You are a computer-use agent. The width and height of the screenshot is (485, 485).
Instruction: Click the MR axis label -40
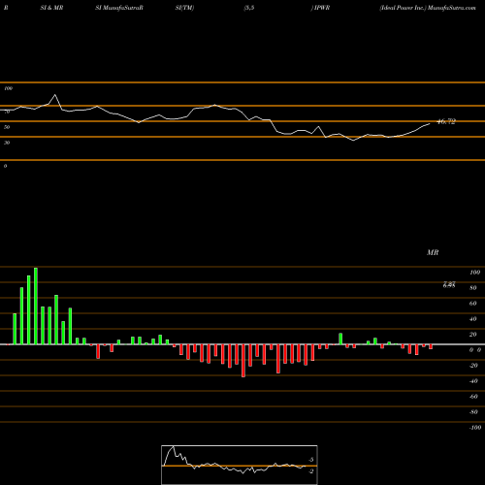pyautogui.click(x=473, y=381)
